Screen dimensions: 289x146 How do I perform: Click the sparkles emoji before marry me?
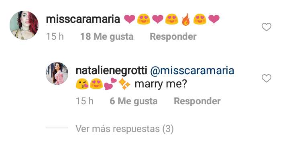click(x=124, y=84)
